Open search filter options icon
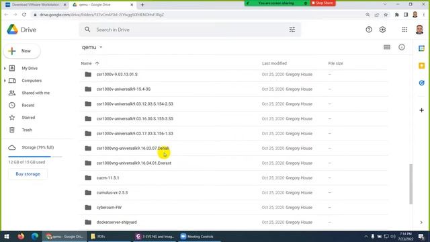The width and height of the screenshot is (430, 242). pos(292,30)
